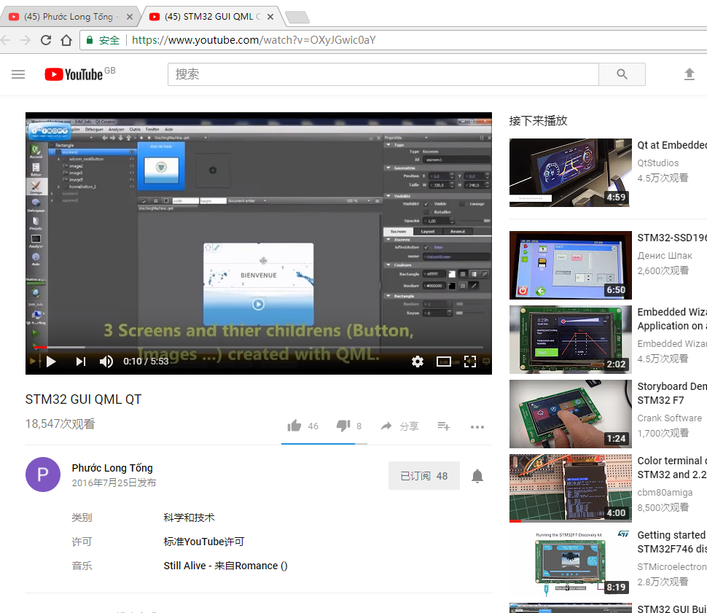Click the 接下来播放 up next heading
Viewport: 707px width, 613px height.
tap(538, 120)
